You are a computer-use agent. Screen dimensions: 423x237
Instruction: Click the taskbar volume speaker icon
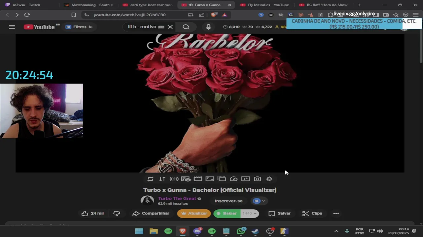click(380, 231)
